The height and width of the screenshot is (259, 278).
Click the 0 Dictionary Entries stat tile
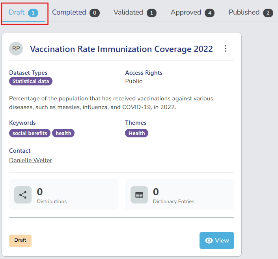pos(179,195)
